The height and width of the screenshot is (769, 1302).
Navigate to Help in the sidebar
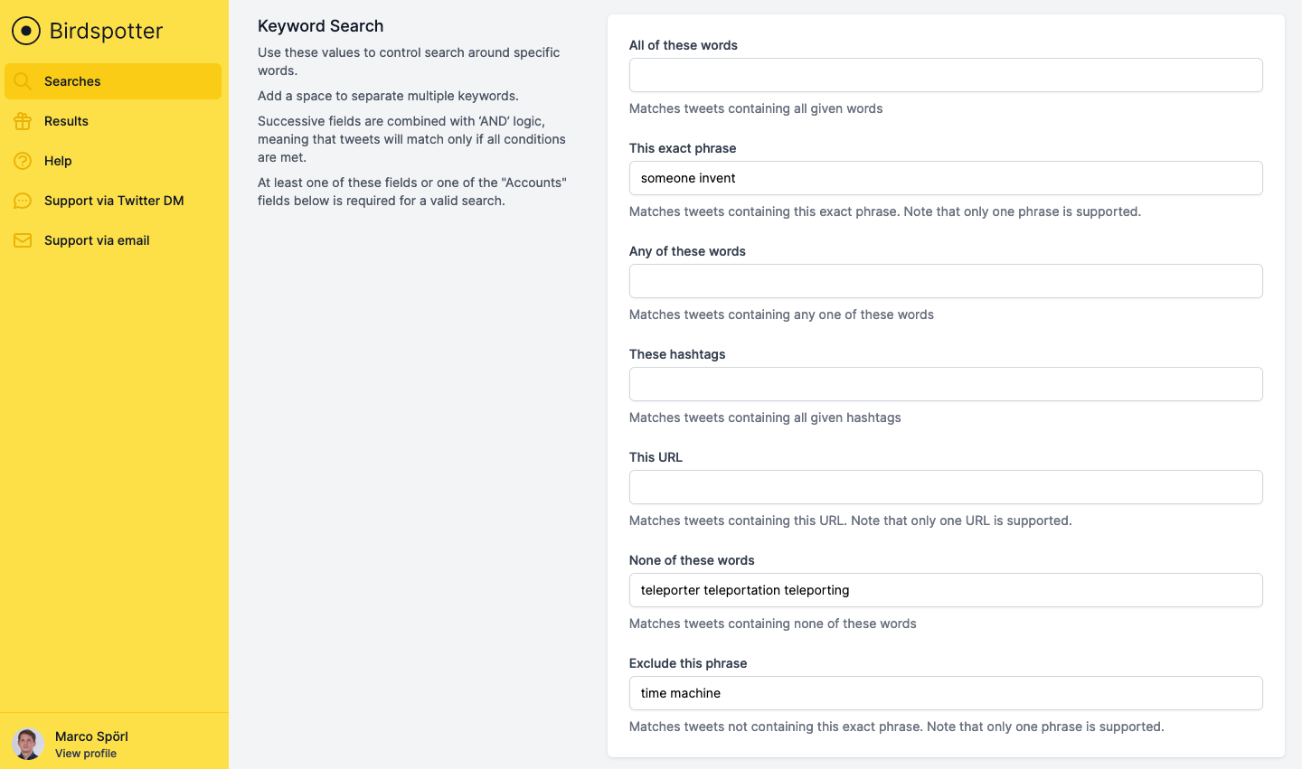click(x=58, y=161)
